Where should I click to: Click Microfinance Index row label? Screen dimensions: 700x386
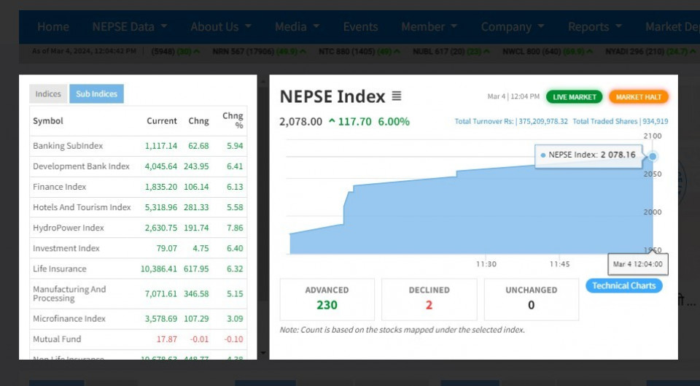69,319
